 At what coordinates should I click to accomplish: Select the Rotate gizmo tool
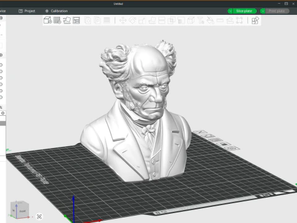[x=132, y=20]
